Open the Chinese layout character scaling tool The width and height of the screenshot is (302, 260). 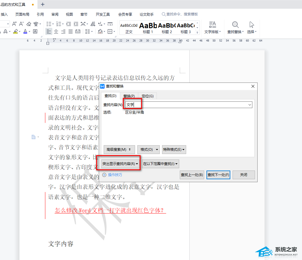click(83, 24)
